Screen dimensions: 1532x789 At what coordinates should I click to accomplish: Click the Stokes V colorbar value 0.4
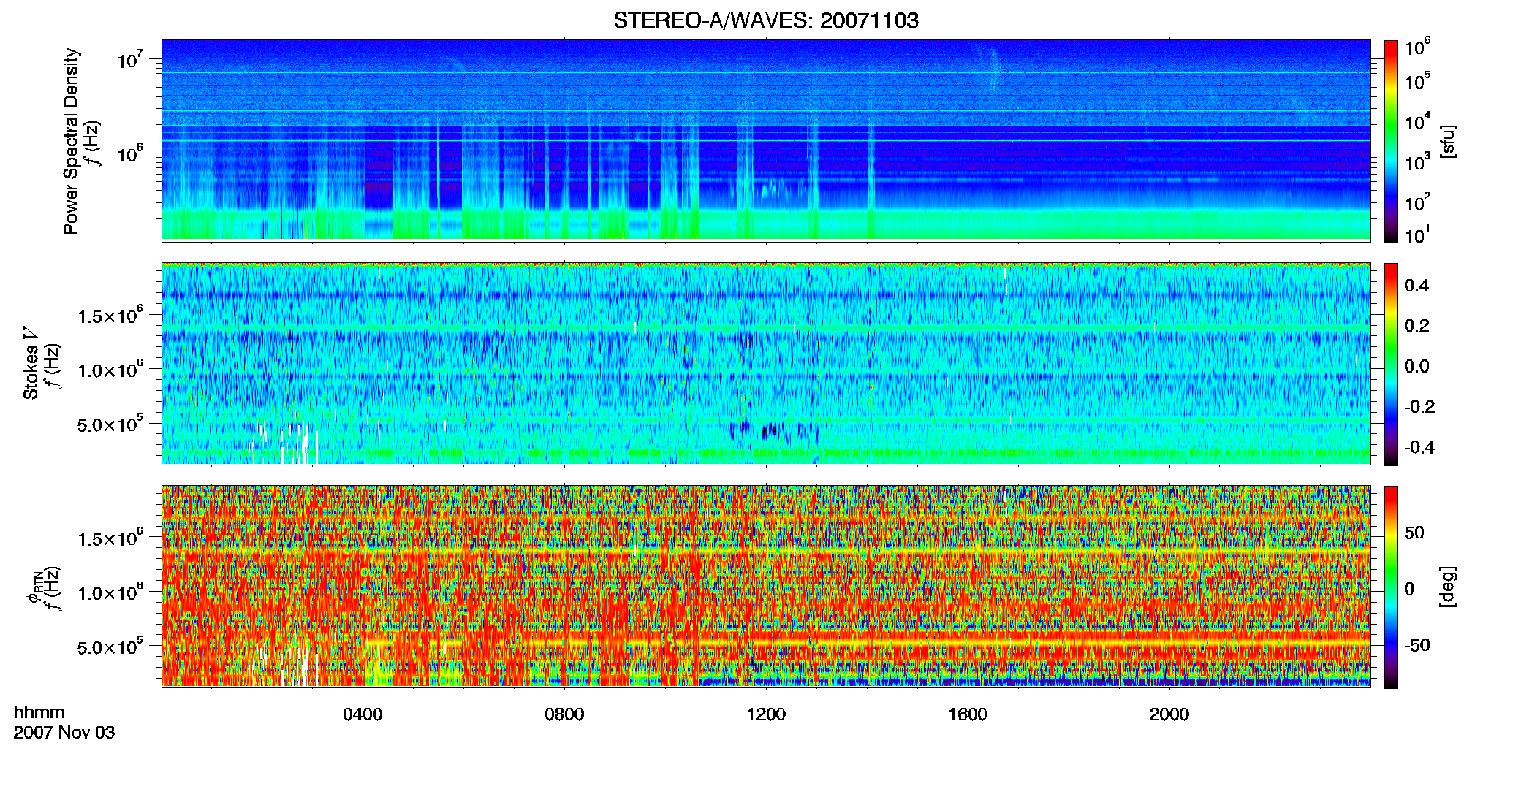tap(1417, 286)
